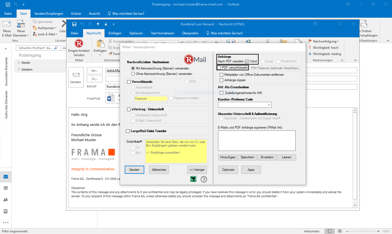Expand the Gestern group

click(x=19, y=69)
